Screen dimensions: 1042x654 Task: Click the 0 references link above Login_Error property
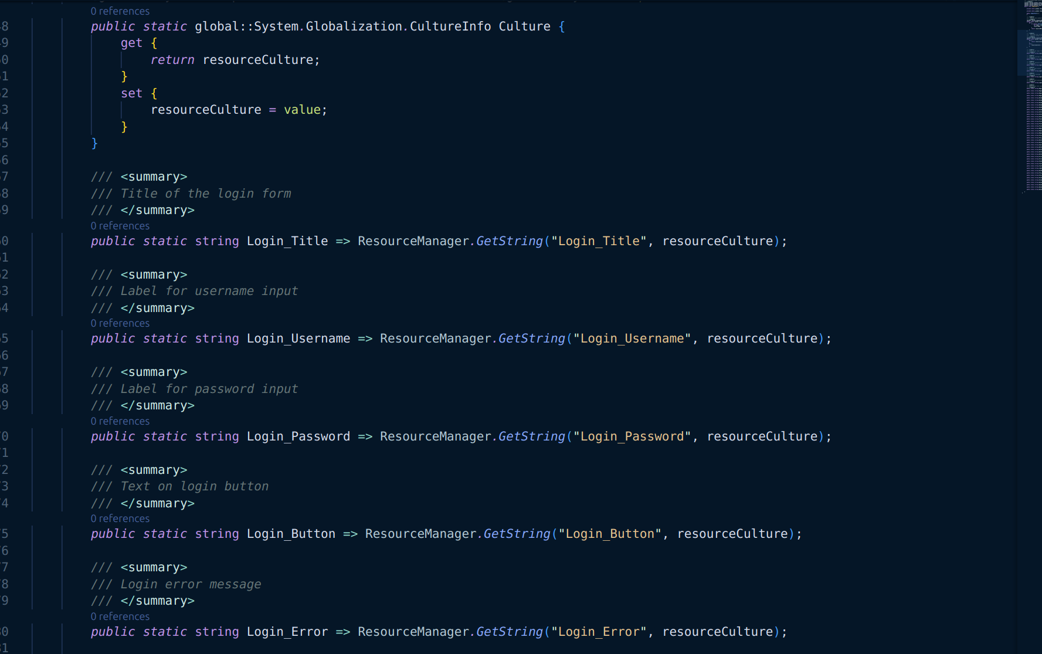click(120, 616)
